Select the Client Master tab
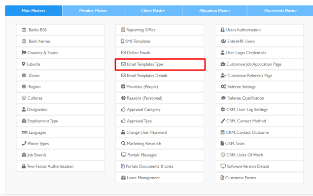This screenshot has height=196, width=313. [153, 10]
